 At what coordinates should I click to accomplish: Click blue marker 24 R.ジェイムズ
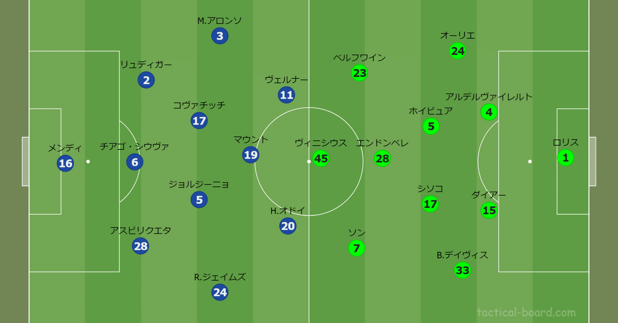(220, 292)
